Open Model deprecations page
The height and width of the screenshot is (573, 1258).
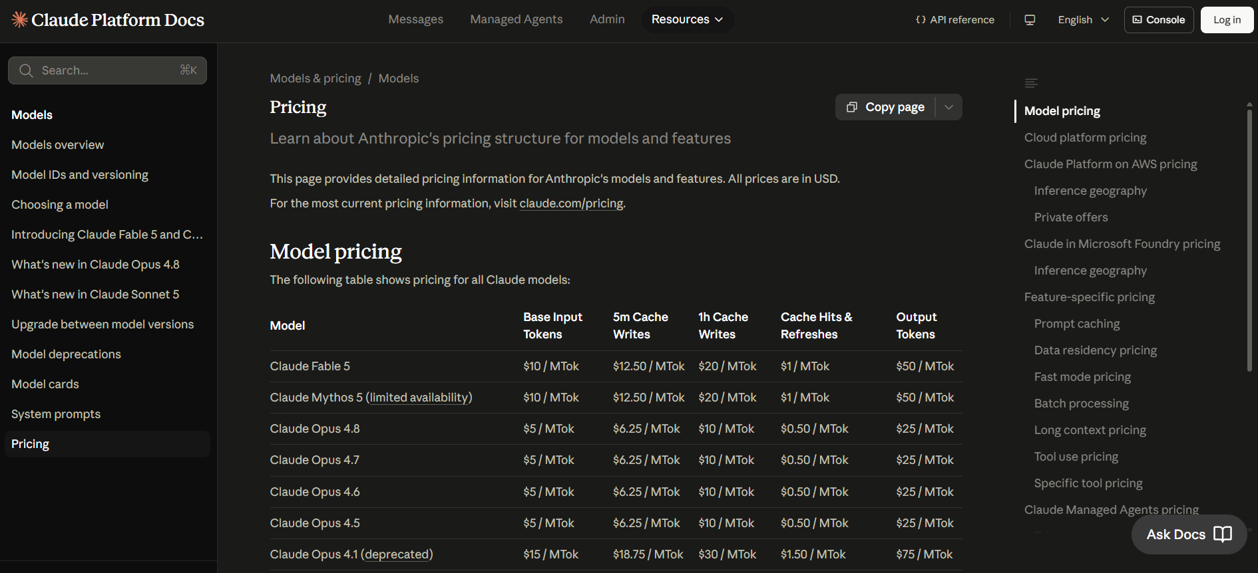66,354
